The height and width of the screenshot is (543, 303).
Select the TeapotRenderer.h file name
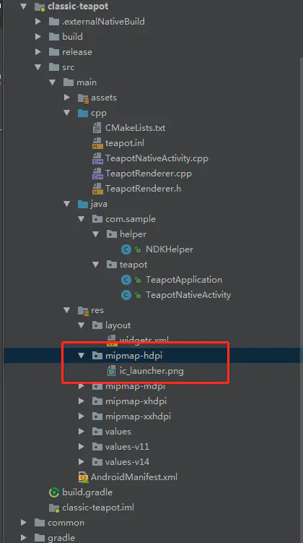pyautogui.click(x=144, y=189)
